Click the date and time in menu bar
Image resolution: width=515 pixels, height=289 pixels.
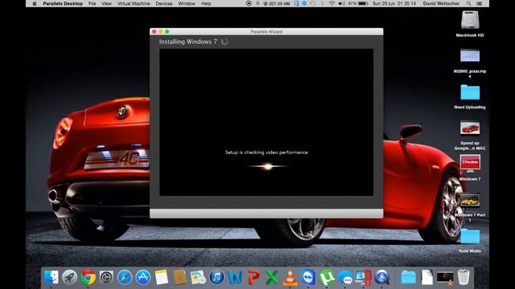(394, 3)
